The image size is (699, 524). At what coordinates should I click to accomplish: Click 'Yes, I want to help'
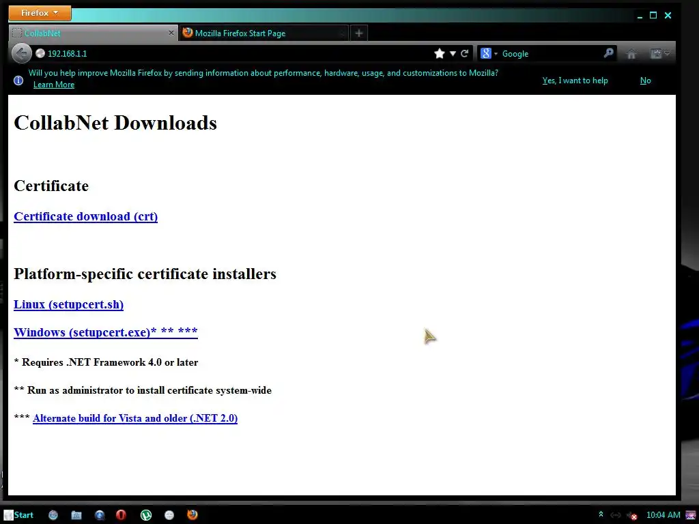575,81
